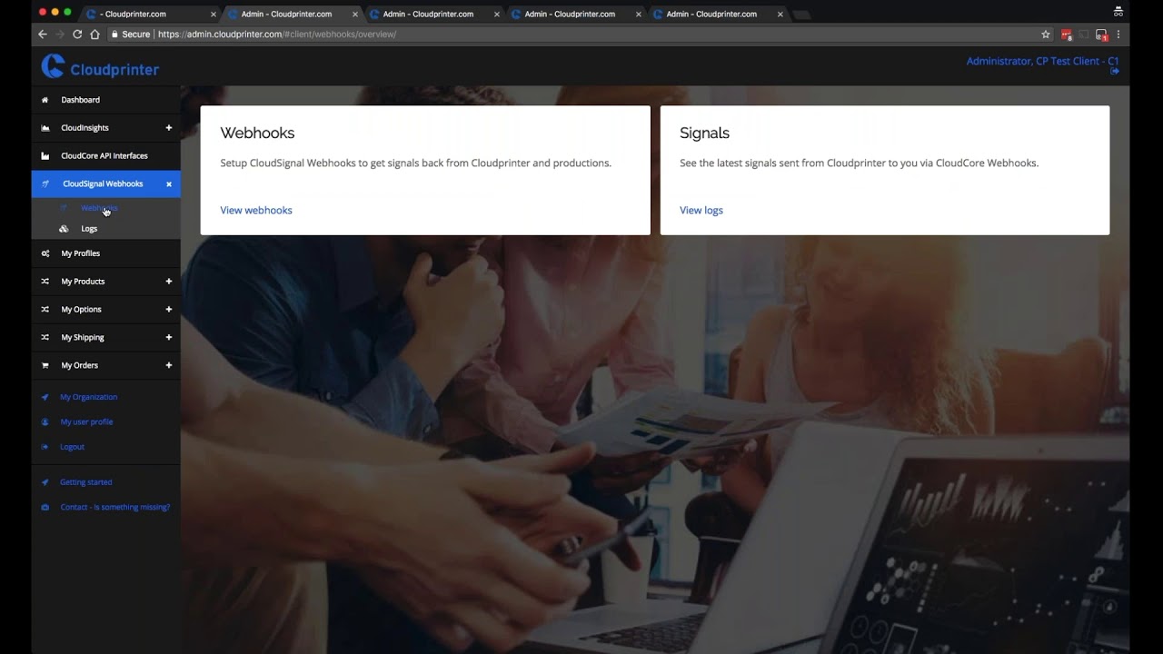
Task: Click the red extension icon in toolbar
Action: point(1067,35)
